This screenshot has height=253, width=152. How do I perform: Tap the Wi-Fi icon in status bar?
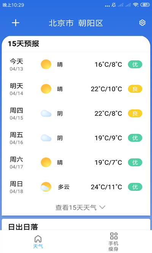[136, 5]
